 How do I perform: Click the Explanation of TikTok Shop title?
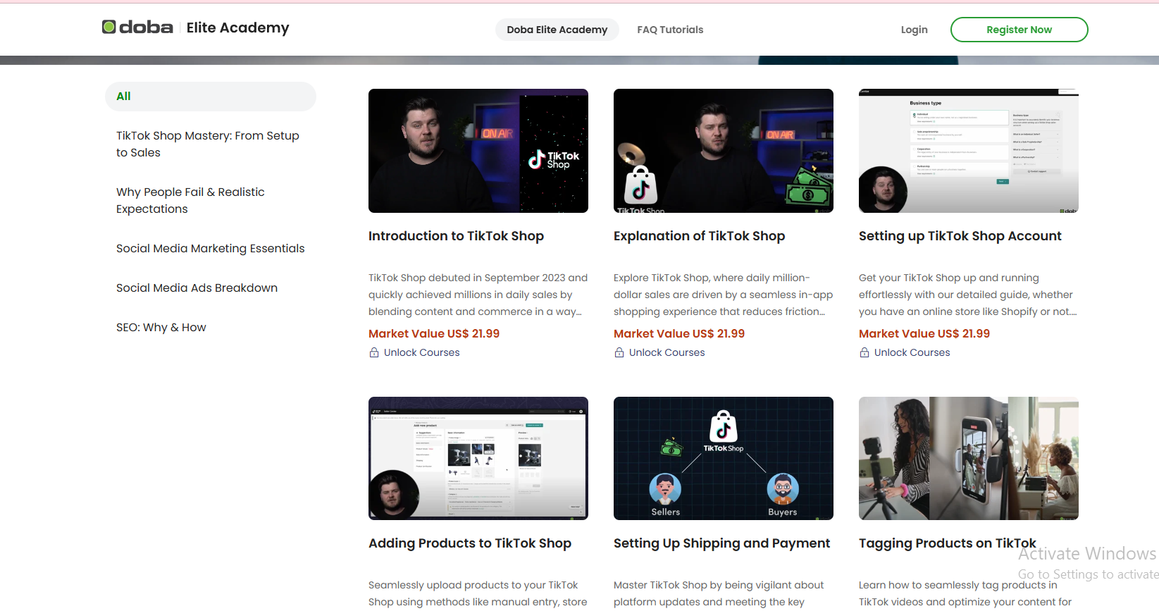[699, 236]
